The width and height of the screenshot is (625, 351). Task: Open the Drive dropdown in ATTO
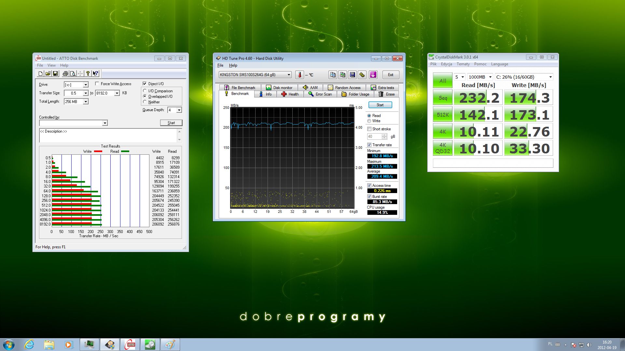(x=86, y=85)
